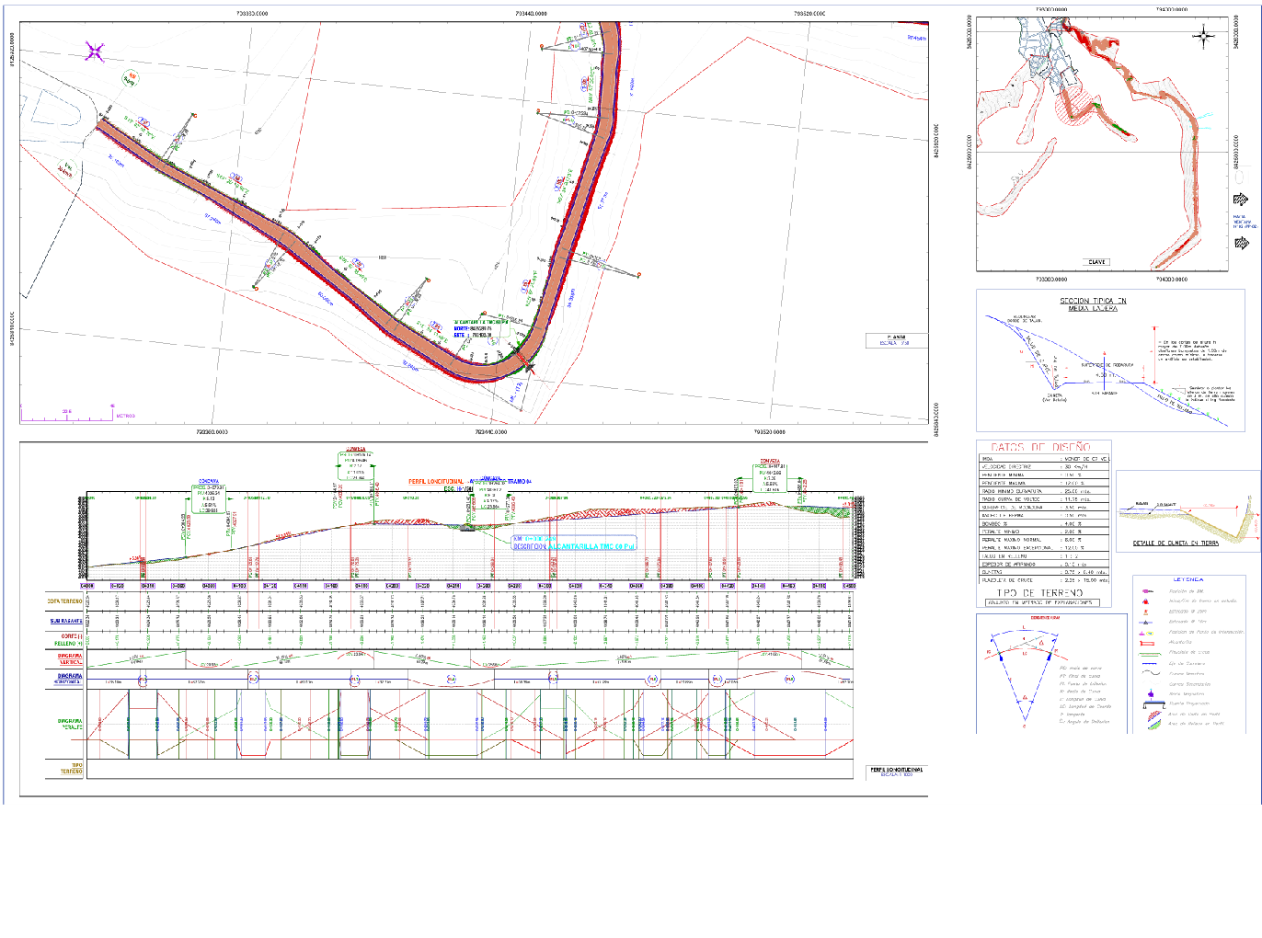The image size is (1262, 938).
Task: Click the compass rose in the key map
Action: coord(1203,37)
